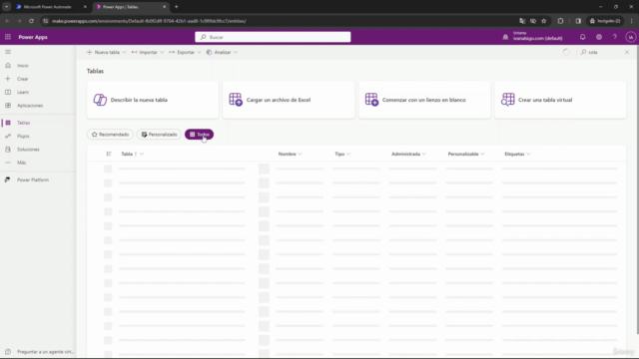Click Comenzar con un lienzo en blanco card

tap(424, 100)
